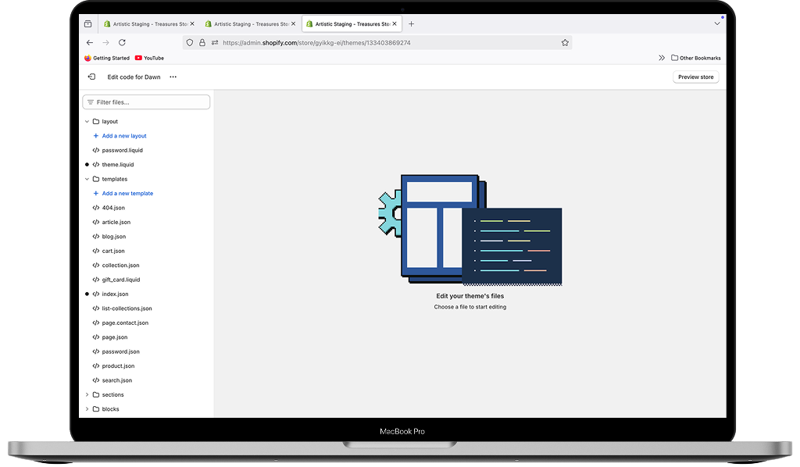This screenshot has width=800, height=467.
Task: Click Add a new layout link
Action: click(124, 136)
